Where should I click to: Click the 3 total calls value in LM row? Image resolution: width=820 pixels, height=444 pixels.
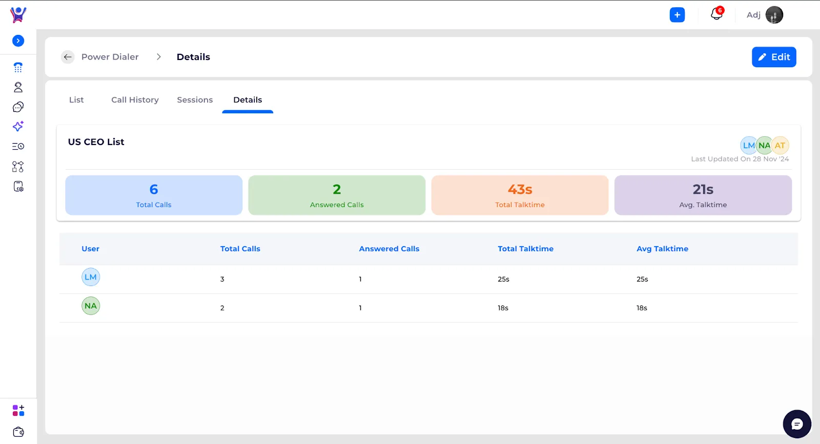222,279
